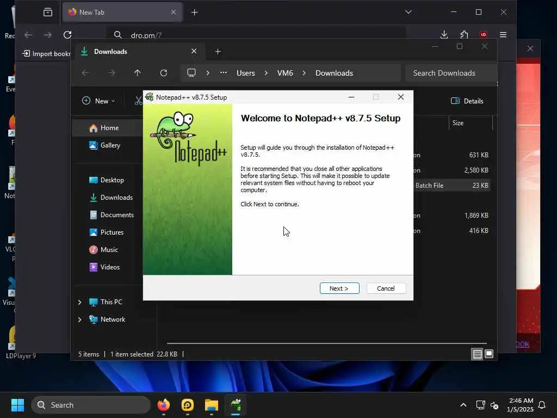This screenshot has width=557, height=418.
Task: Click the Size column header
Action: click(458, 123)
